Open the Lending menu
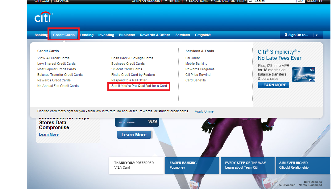 87,35
